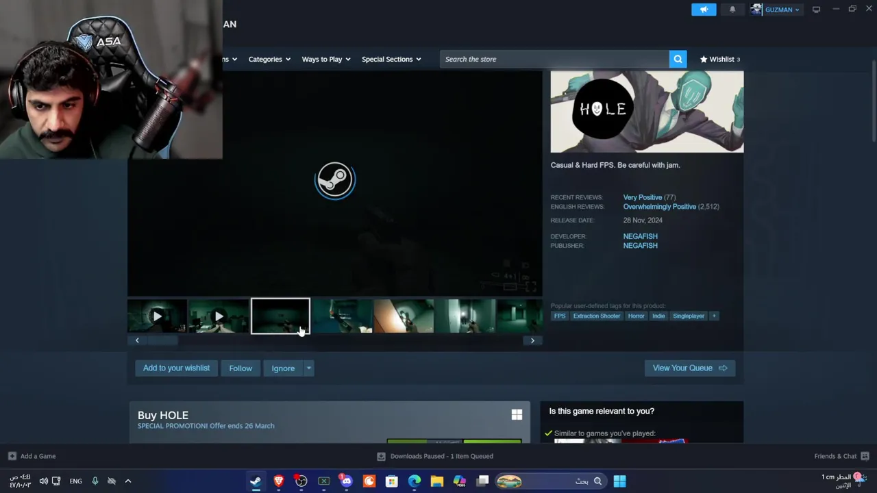Viewport: 877px width, 493px height.
Task: Show hidden tray icons chevron
Action: (x=127, y=481)
